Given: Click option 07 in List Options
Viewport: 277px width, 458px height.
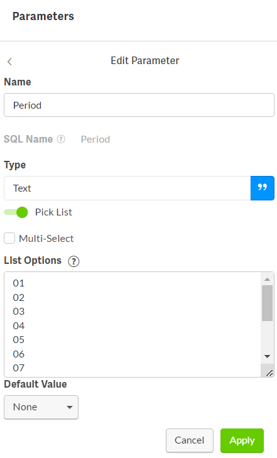Looking at the screenshot, I should click(x=19, y=368).
